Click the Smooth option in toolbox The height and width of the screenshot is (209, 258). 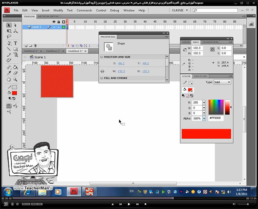coord(15,106)
